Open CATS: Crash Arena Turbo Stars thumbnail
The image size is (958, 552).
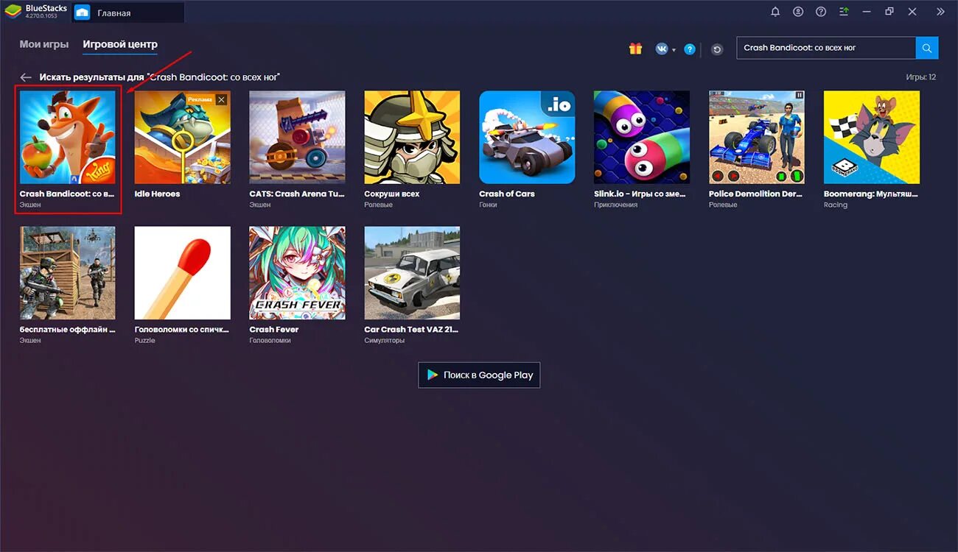tap(297, 137)
